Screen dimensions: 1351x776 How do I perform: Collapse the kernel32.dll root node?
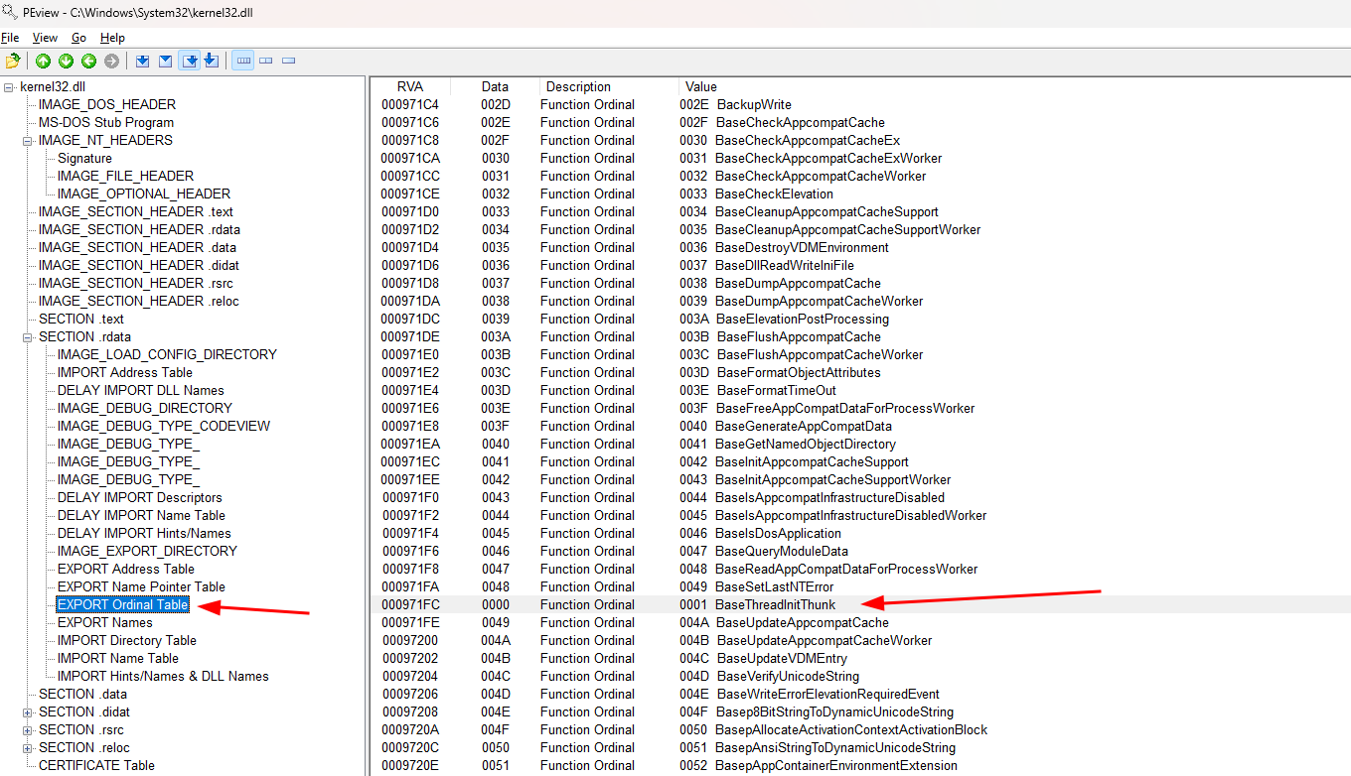pyautogui.click(x=10, y=87)
